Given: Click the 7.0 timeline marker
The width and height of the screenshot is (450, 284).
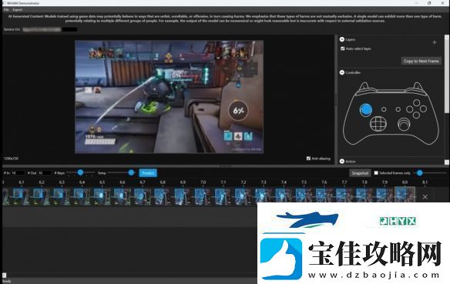Looking at the screenshot, I should coord(203,182).
